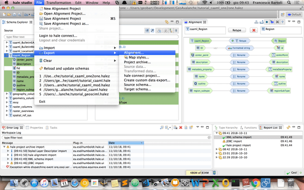Click the Retype button in Alignment panel

point(237,30)
